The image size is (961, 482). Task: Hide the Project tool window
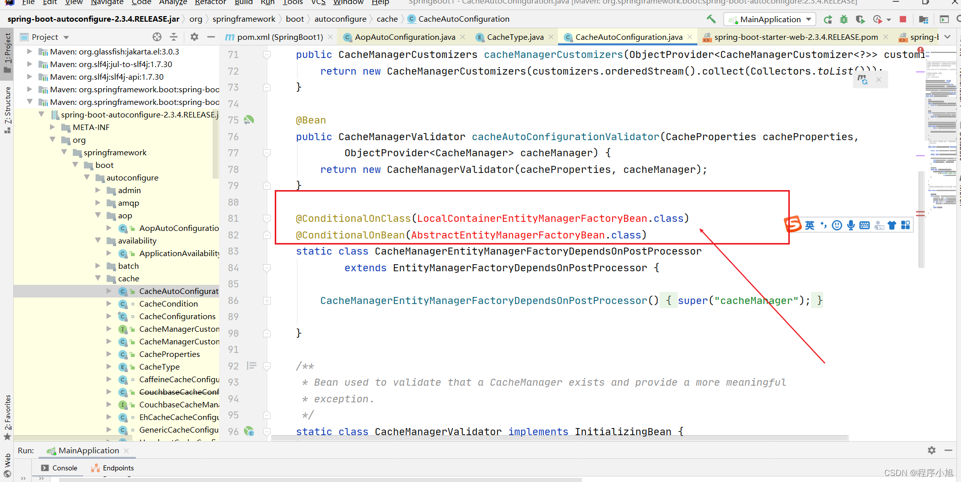(211, 37)
